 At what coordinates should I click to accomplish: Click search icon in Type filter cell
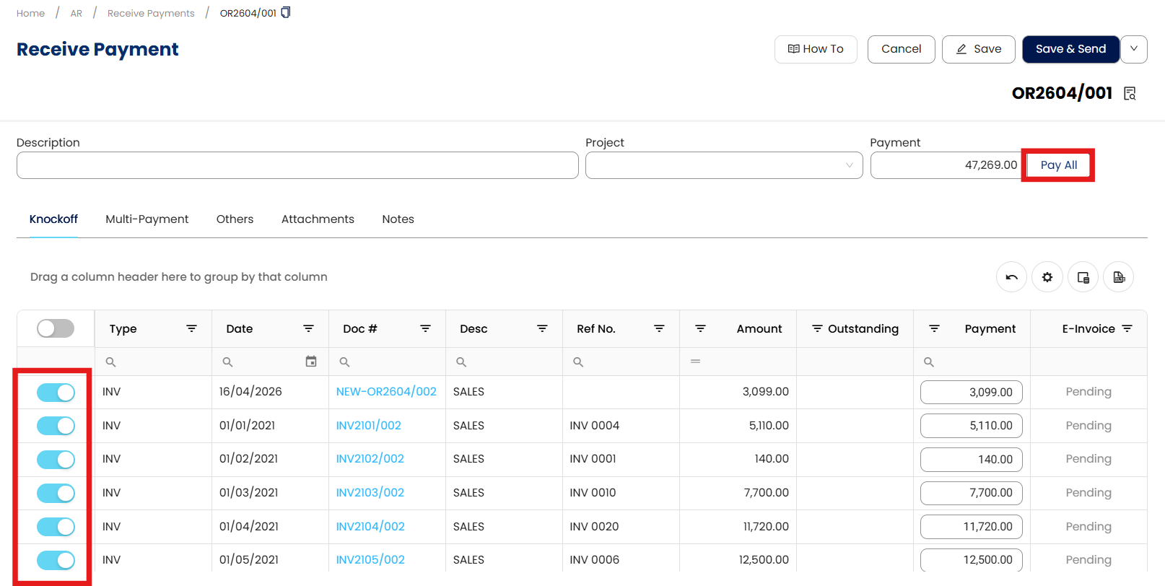pyautogui.click(x=111, y=362)
